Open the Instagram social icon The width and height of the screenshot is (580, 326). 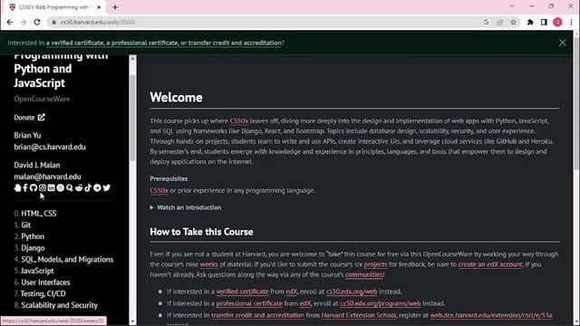point(43,187)
